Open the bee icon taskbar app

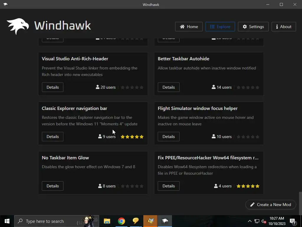pos(150,221)
